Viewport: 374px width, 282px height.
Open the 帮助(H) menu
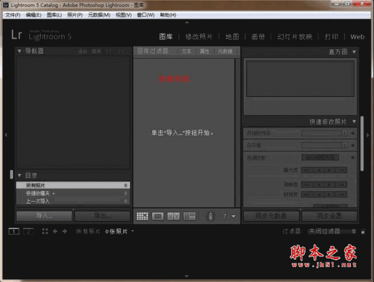[168, 15]
